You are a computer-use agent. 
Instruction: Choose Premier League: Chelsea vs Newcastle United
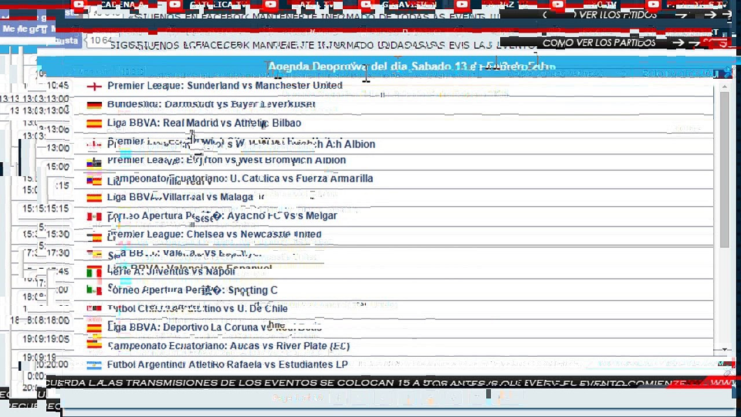[214, 234]
